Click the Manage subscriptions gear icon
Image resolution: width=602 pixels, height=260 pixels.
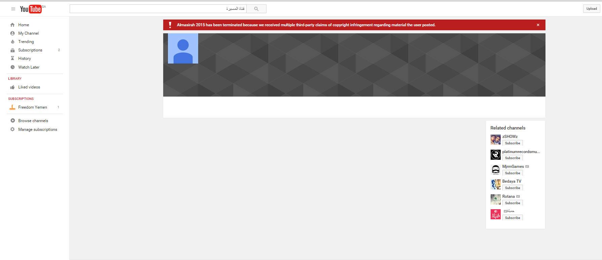click(12, 129)
